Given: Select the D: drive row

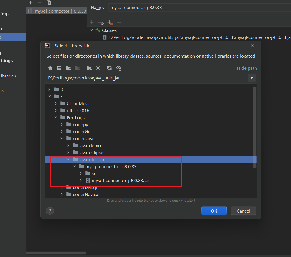Looking at the screenshot, I should tap(151, 90).
